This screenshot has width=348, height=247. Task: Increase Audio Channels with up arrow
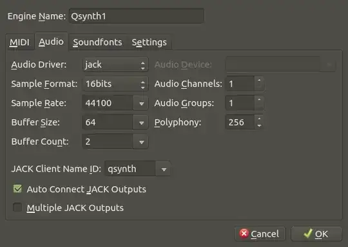click(x=259, y=80)
